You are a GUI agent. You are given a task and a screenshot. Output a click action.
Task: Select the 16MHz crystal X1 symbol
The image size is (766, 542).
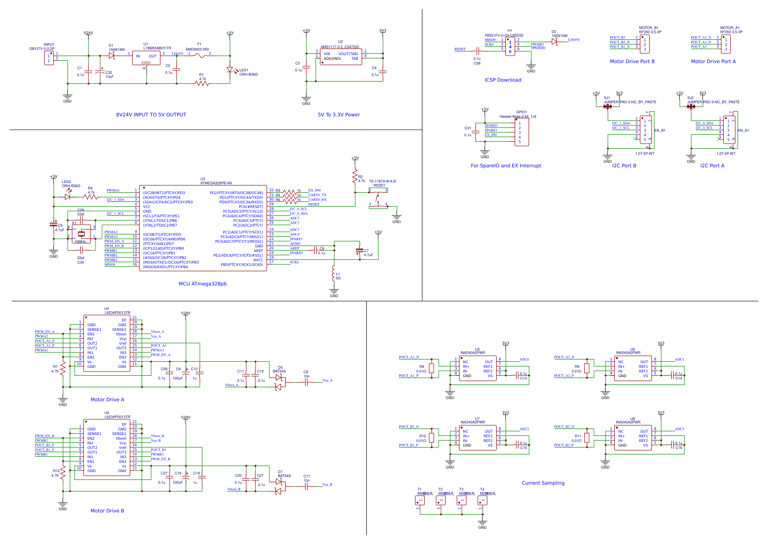(81, 234)
